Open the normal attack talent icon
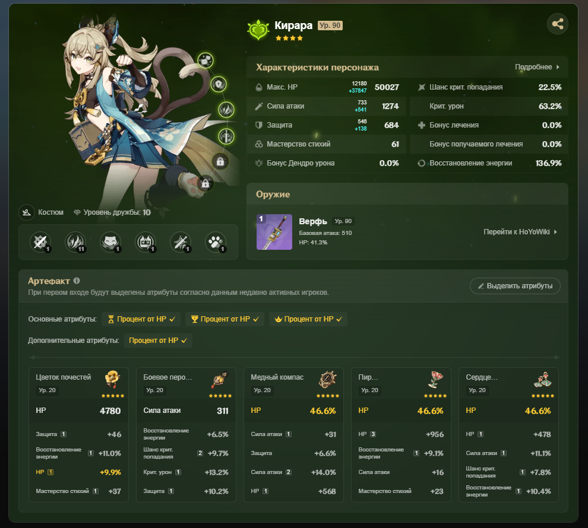The width and height of the screenshot is (588, 528). (40, 242)
